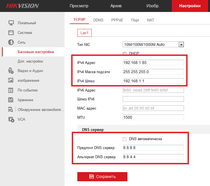The width and height of the screenshot is (210, 186).
Task: Select the Lan1 interface tab
Action: pos(84,33)
